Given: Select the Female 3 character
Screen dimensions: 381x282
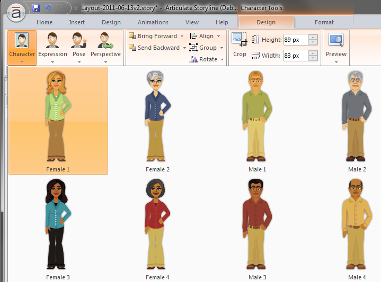Looking at the screenshot, I should click(58, 229).
